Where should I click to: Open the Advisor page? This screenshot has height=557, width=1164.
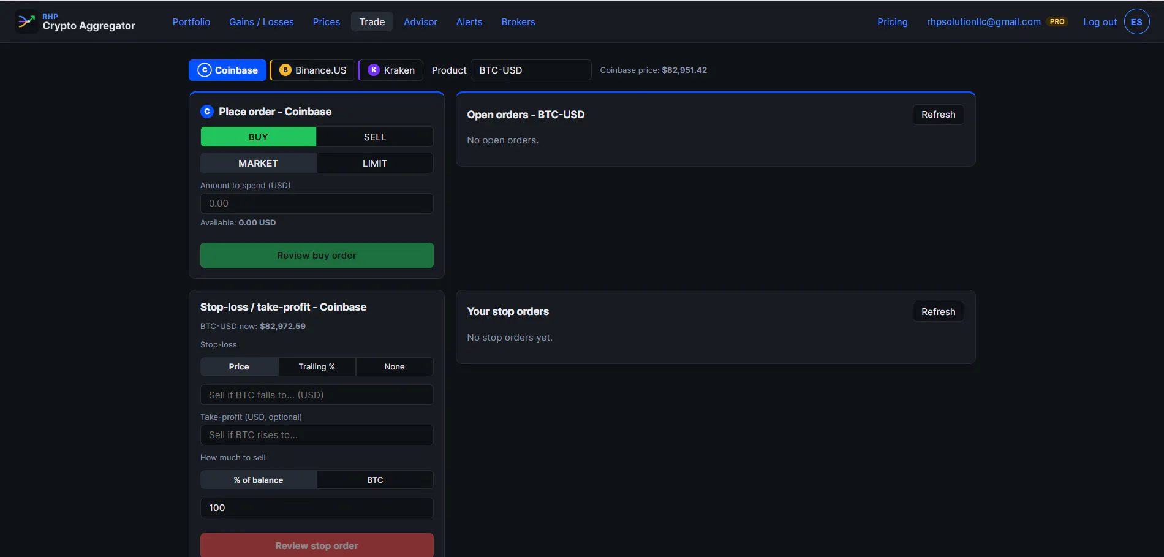420,21
